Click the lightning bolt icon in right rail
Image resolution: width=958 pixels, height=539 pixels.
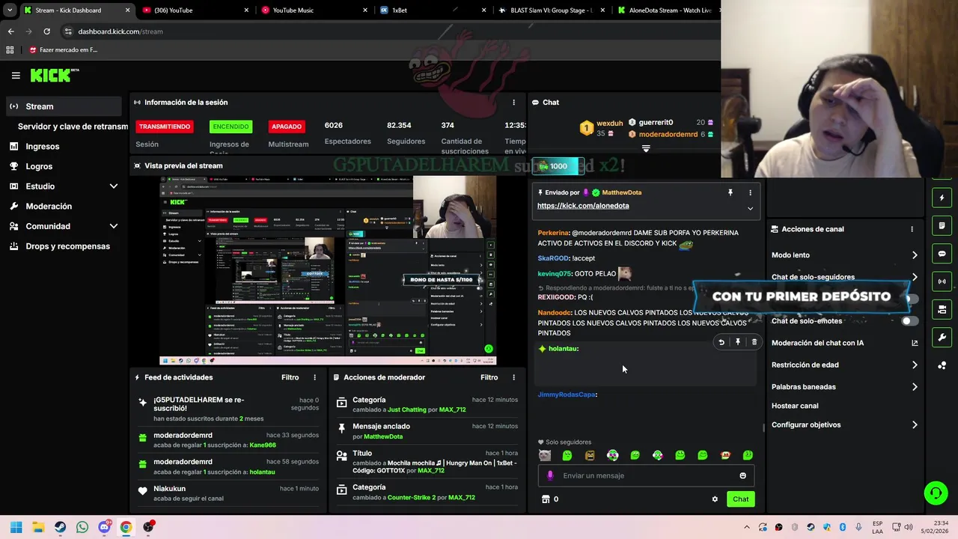coord(942,198)
